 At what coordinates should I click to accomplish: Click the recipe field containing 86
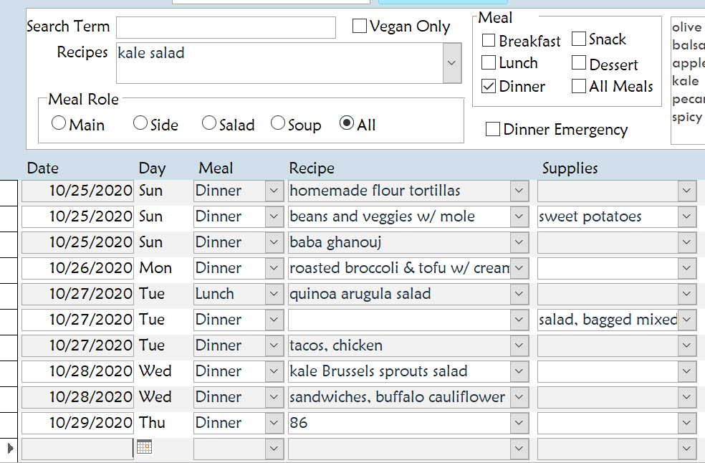point(398,423)
